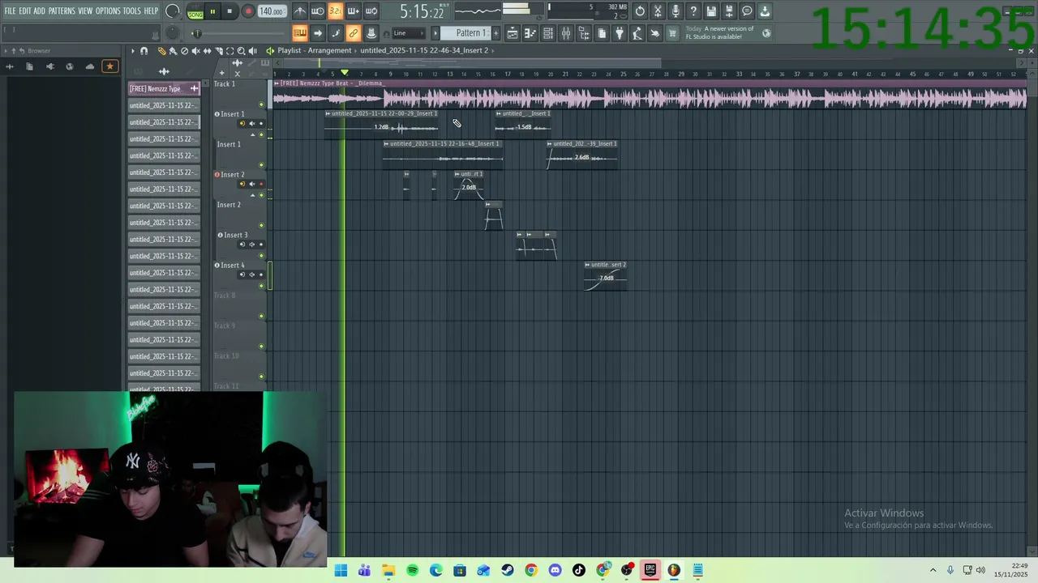1038x583 pixels.
Task: Open the plugin picker plug icon
Action: (620, 33)
